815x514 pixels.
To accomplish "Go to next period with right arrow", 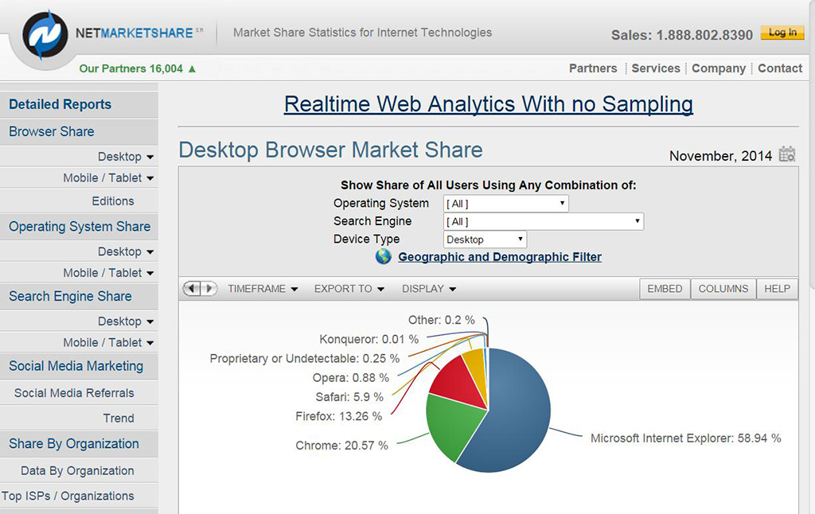I will pos(209,289).
